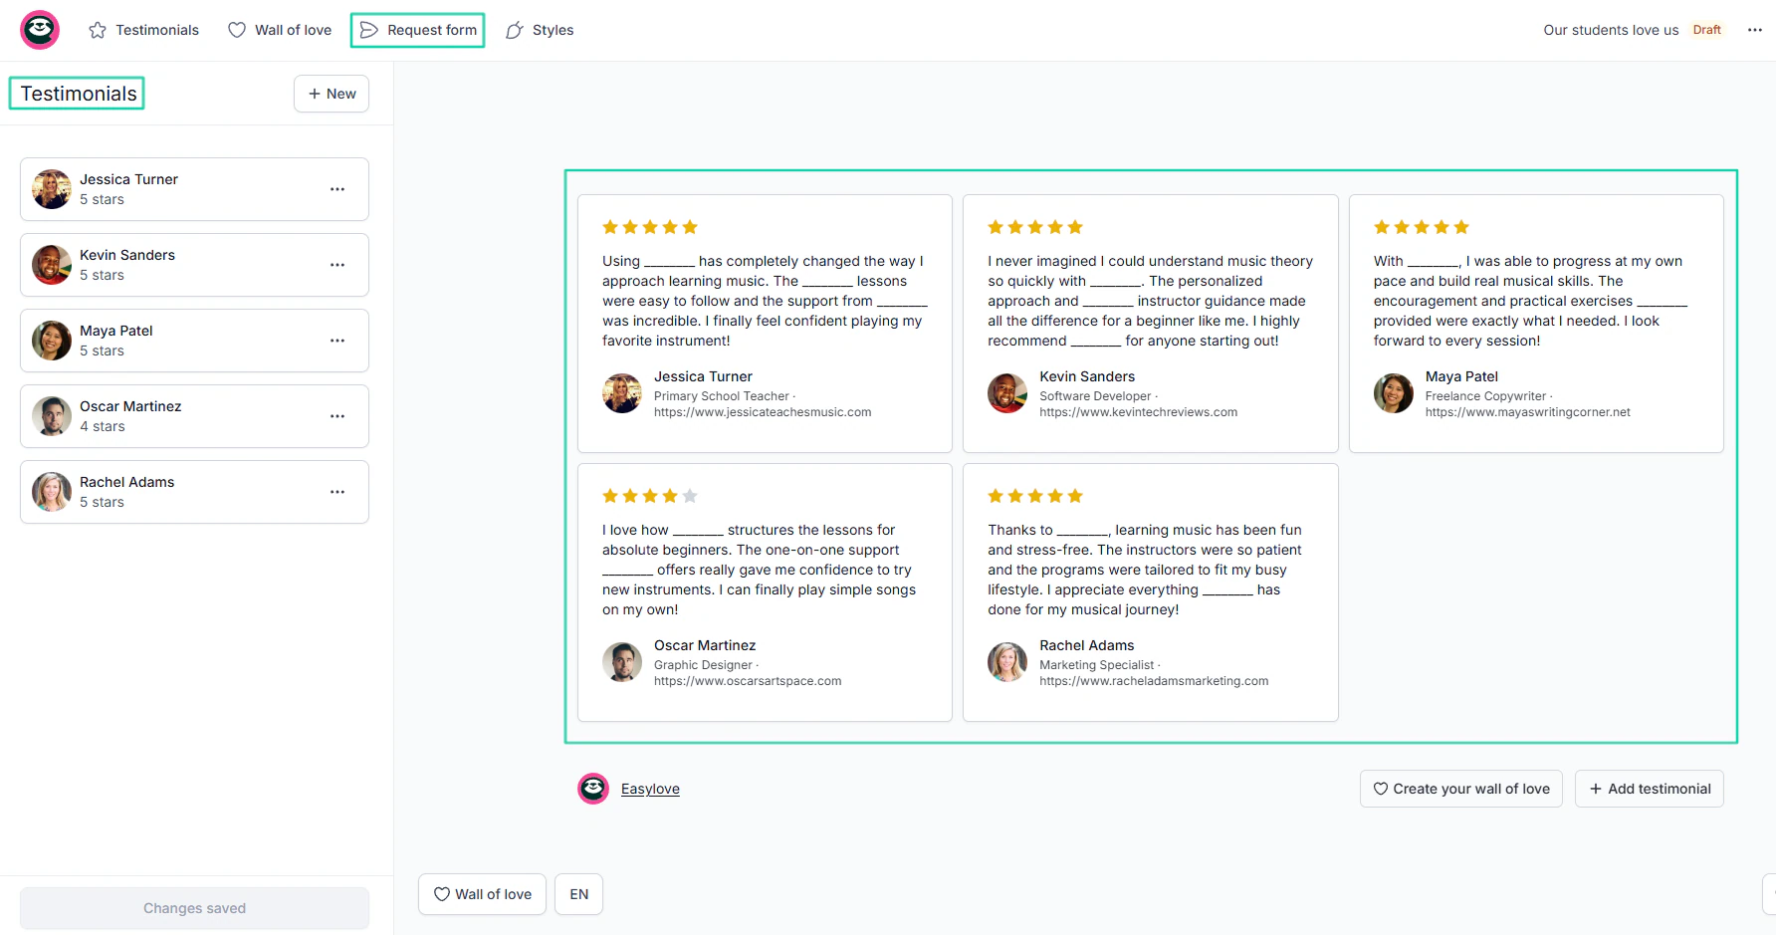Click Kevin Sanders's avatar in the sidebar list
This screenshot has width=1776, height=935.
click(x=52, y=265)
